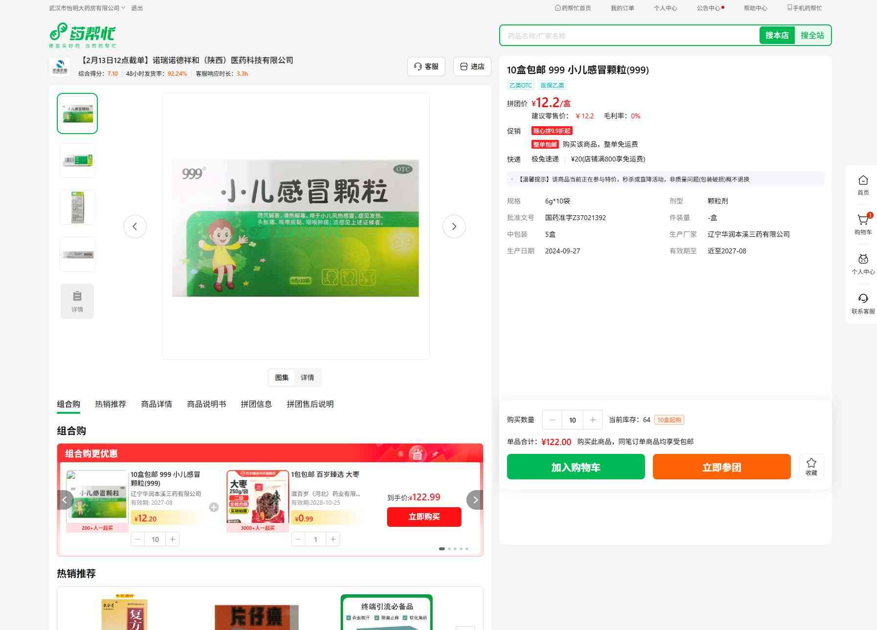Go to previous combo deal in carousel
The height and width of the screenshot is (630, 877).
tap(65, 500)
